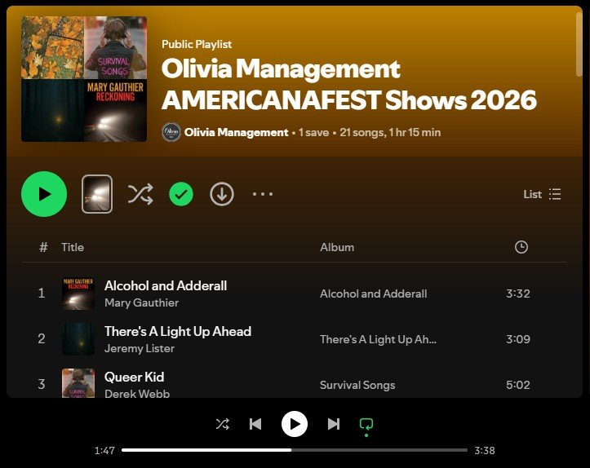Click the 5:02 duration value
The width and height of the screenshot is (590, 468).
pyautogui.click(x=517, y=385)
